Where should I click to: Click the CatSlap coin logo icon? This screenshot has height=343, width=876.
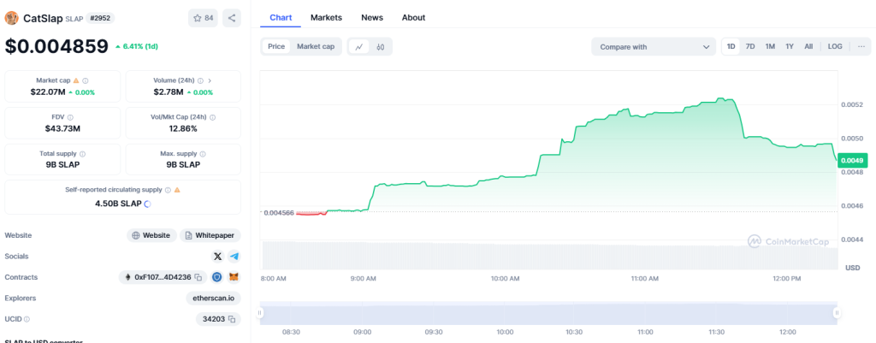click(11, 18)
